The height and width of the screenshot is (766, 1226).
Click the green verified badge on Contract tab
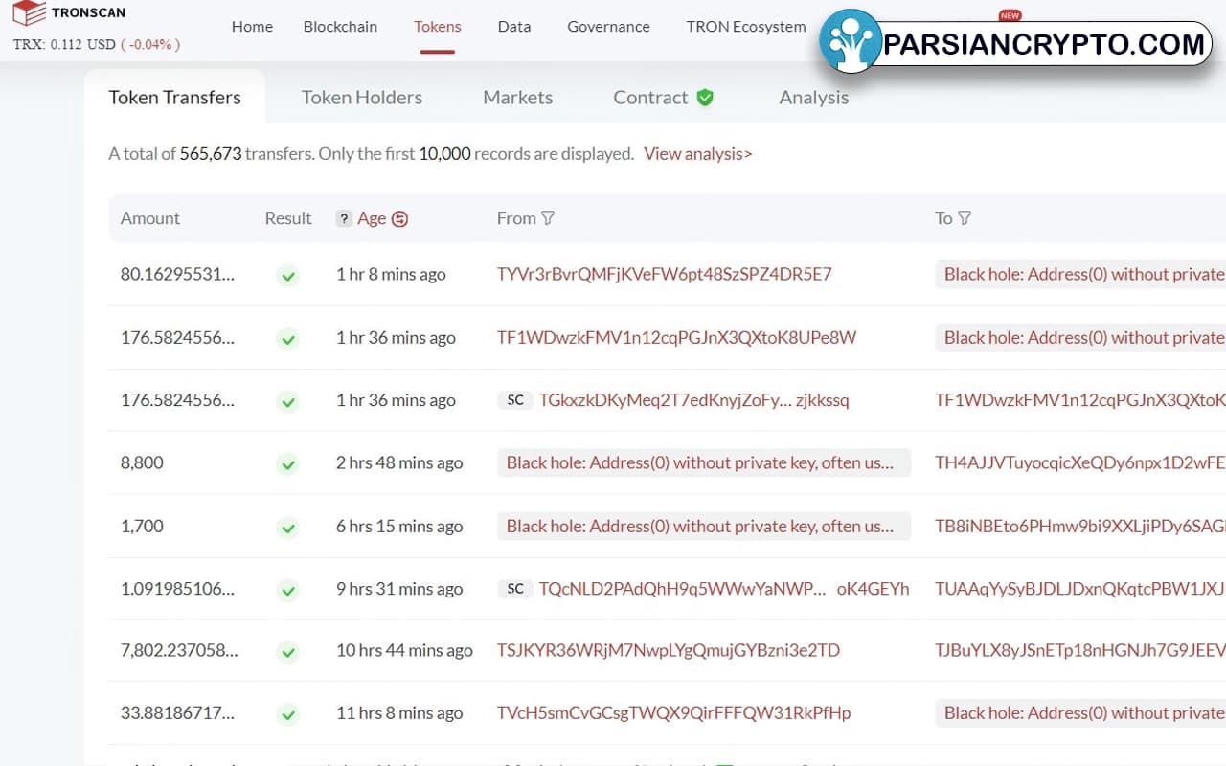(x=707, y=97)
